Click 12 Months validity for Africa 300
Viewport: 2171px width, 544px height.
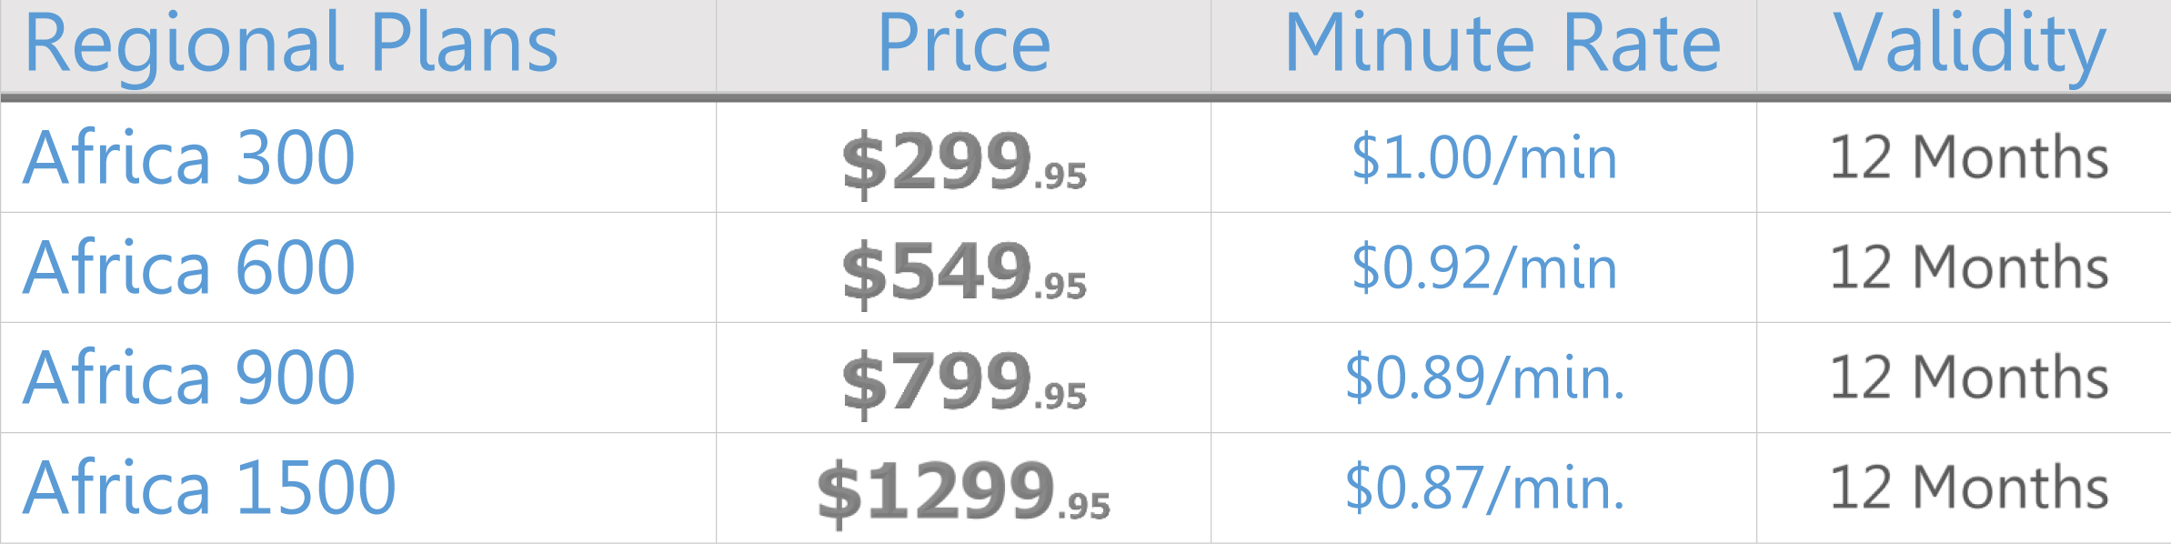tap(1969, 157)
